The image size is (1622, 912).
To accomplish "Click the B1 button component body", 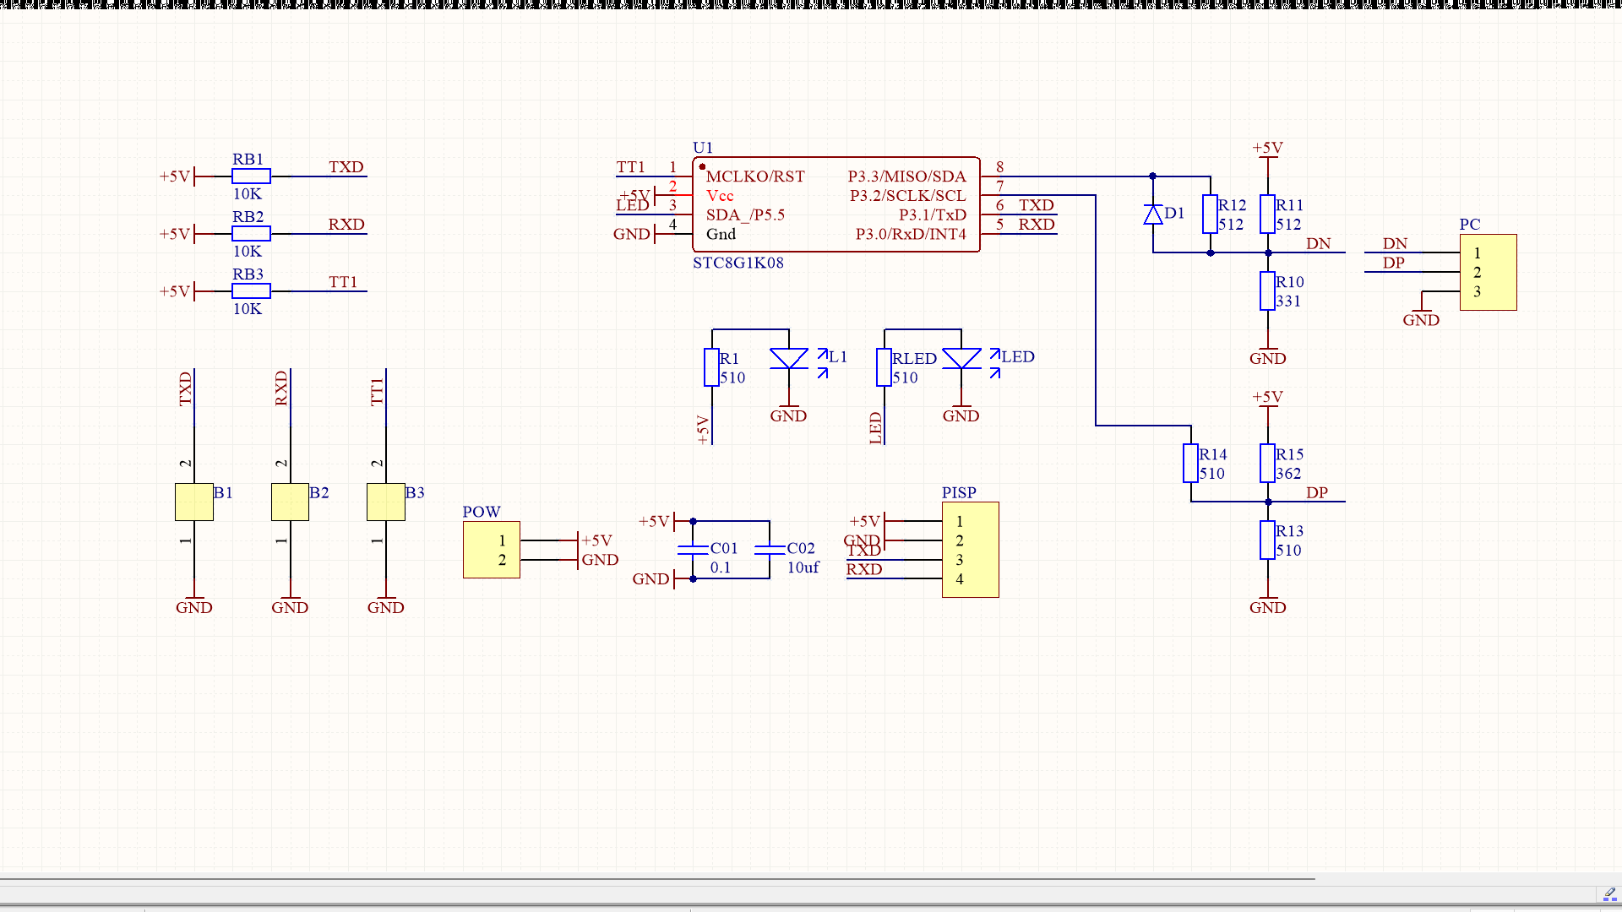I will click(194, 502).
